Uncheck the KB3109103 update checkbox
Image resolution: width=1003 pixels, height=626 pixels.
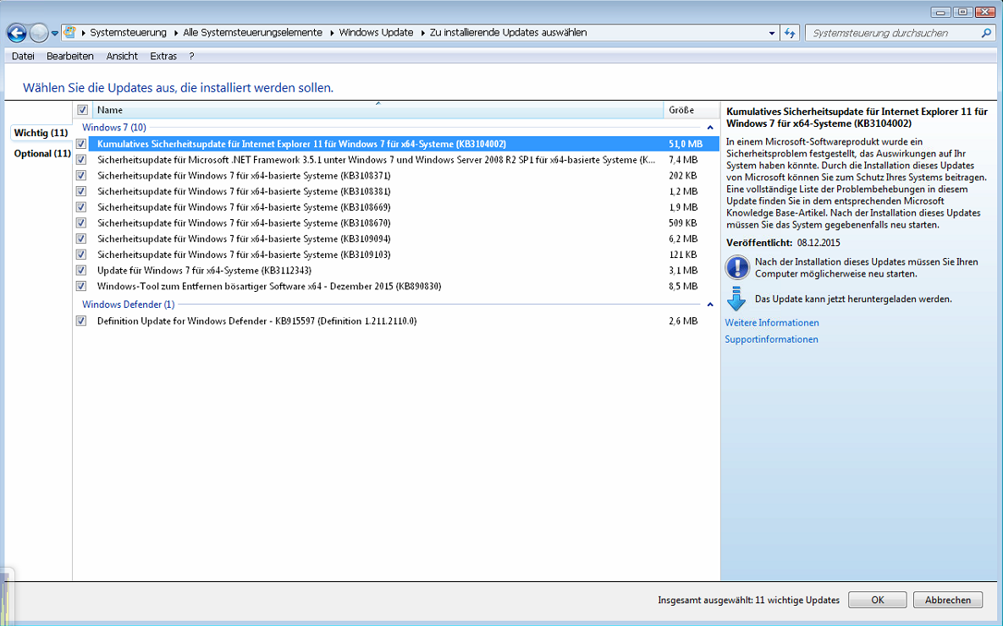(x=81, y=255)
